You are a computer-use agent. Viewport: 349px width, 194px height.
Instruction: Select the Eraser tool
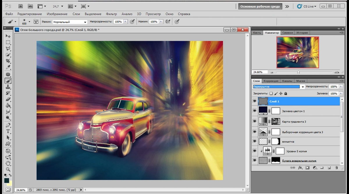(8, 99)
